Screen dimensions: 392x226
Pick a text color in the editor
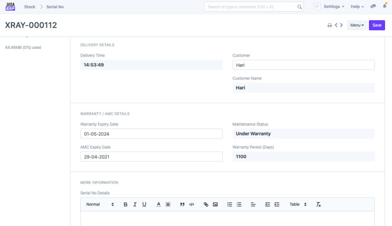coord(158,205)
